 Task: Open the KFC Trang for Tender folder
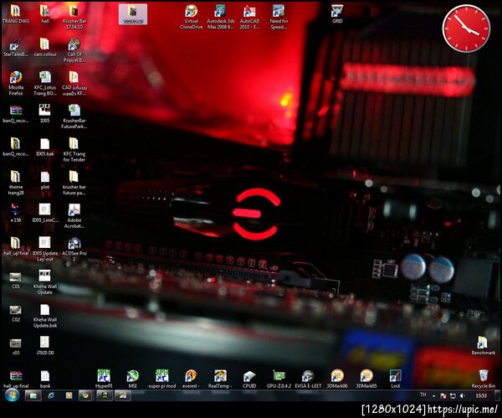(x=74, y=150)
